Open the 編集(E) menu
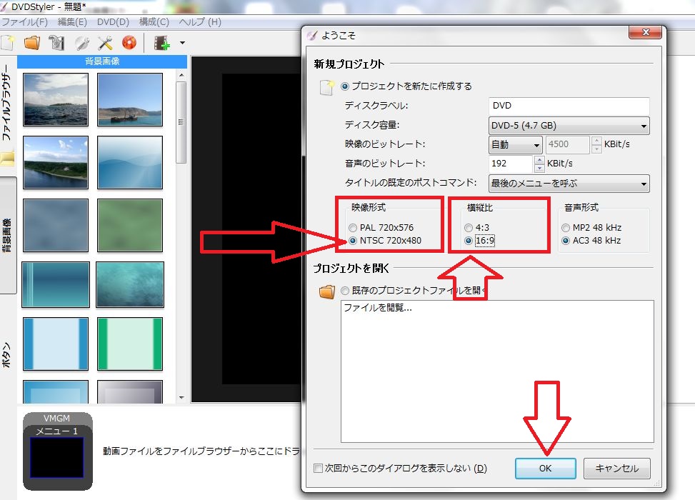 [72, 21]
